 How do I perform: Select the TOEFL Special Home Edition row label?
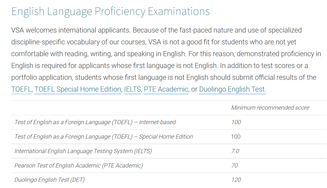pos(104,137)
